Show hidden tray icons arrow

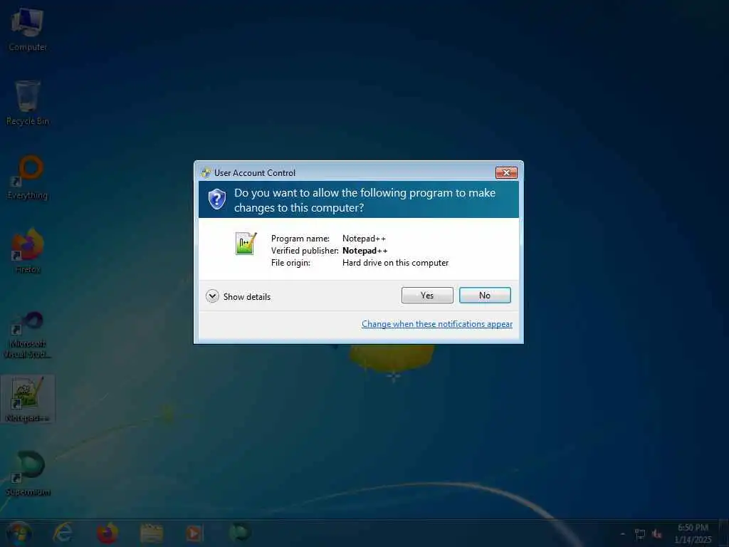pyautogui.click(x=622, y=534)
